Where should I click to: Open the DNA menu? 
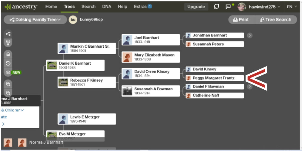(x=107, y=7)
